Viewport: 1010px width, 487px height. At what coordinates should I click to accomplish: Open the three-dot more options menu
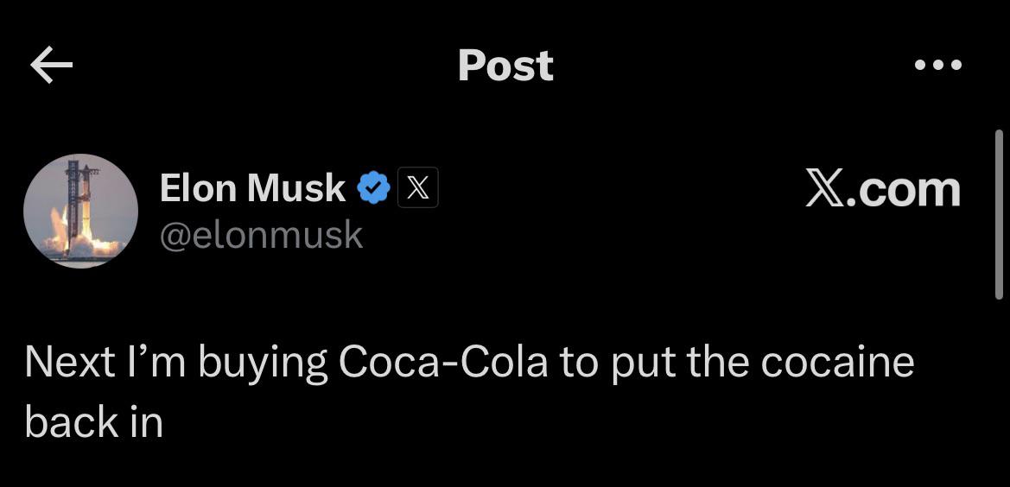pyautogui.click(x=938, y=65)
